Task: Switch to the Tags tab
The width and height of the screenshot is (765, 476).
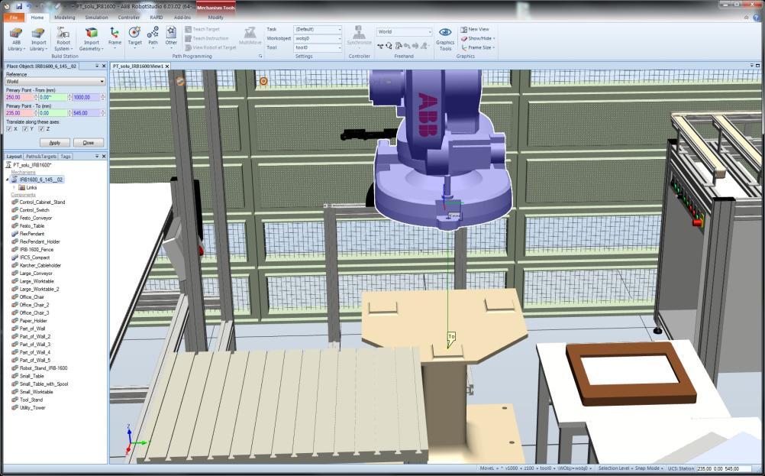Action: click(x=66, y=156)
